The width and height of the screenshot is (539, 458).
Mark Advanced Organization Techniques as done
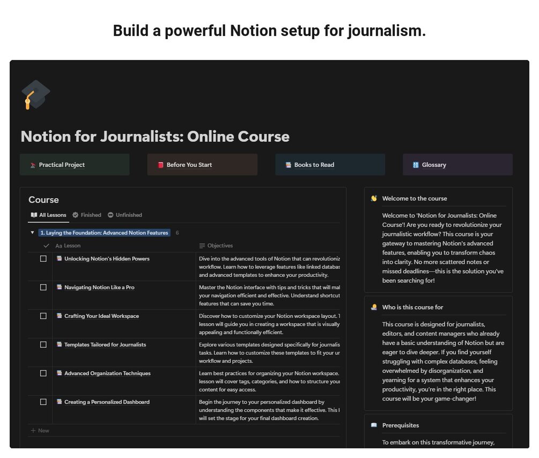click(43, 373)
